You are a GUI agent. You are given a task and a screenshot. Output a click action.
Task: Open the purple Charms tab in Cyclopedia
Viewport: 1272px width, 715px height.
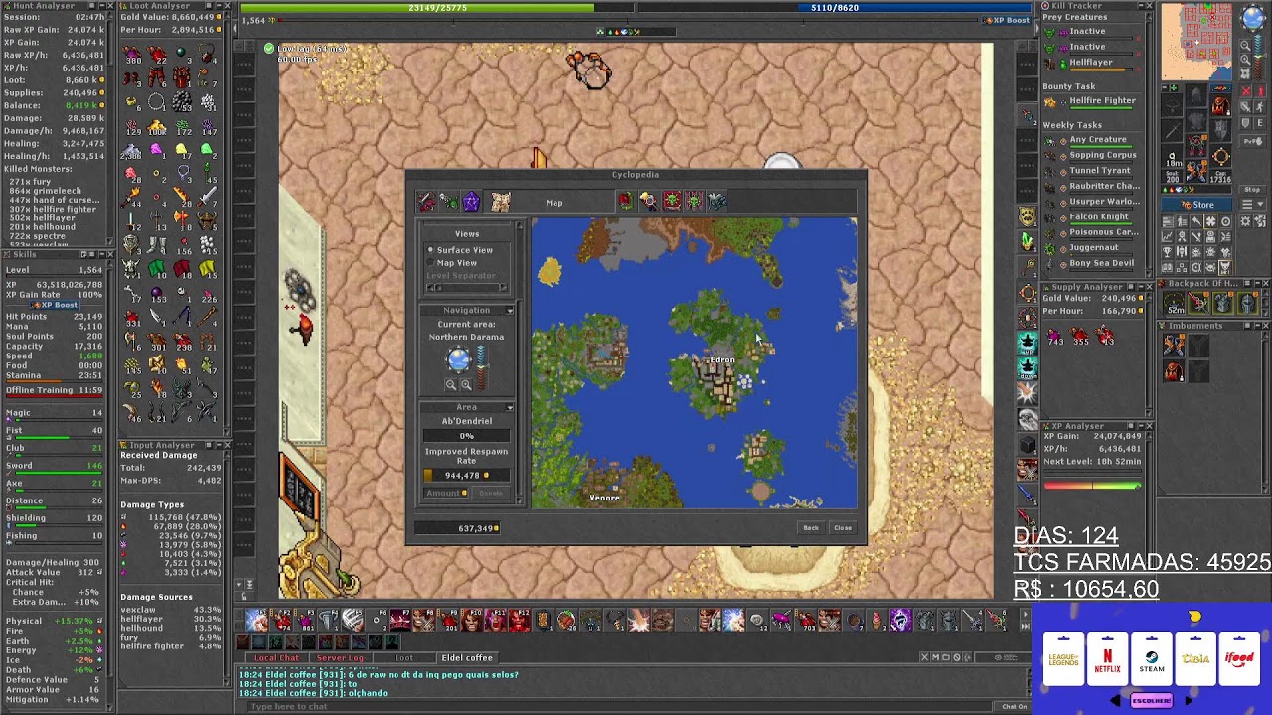pyautogui.click(x=472, y=202)
